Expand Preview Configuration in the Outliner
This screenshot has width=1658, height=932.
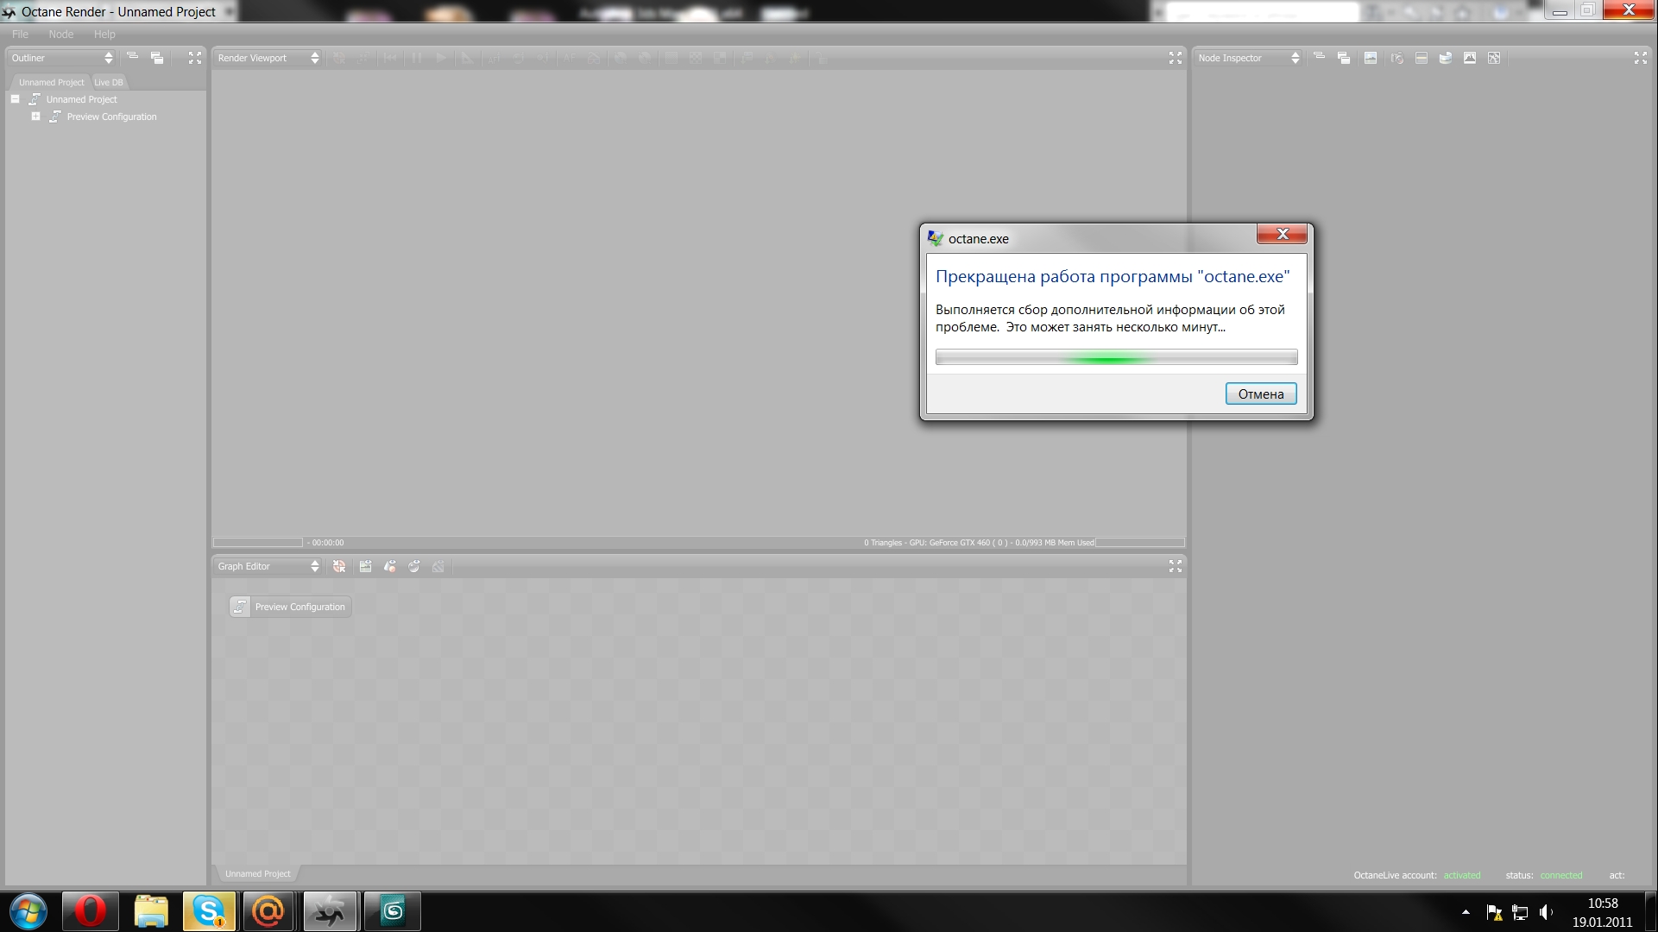click(x=35, y=116)
